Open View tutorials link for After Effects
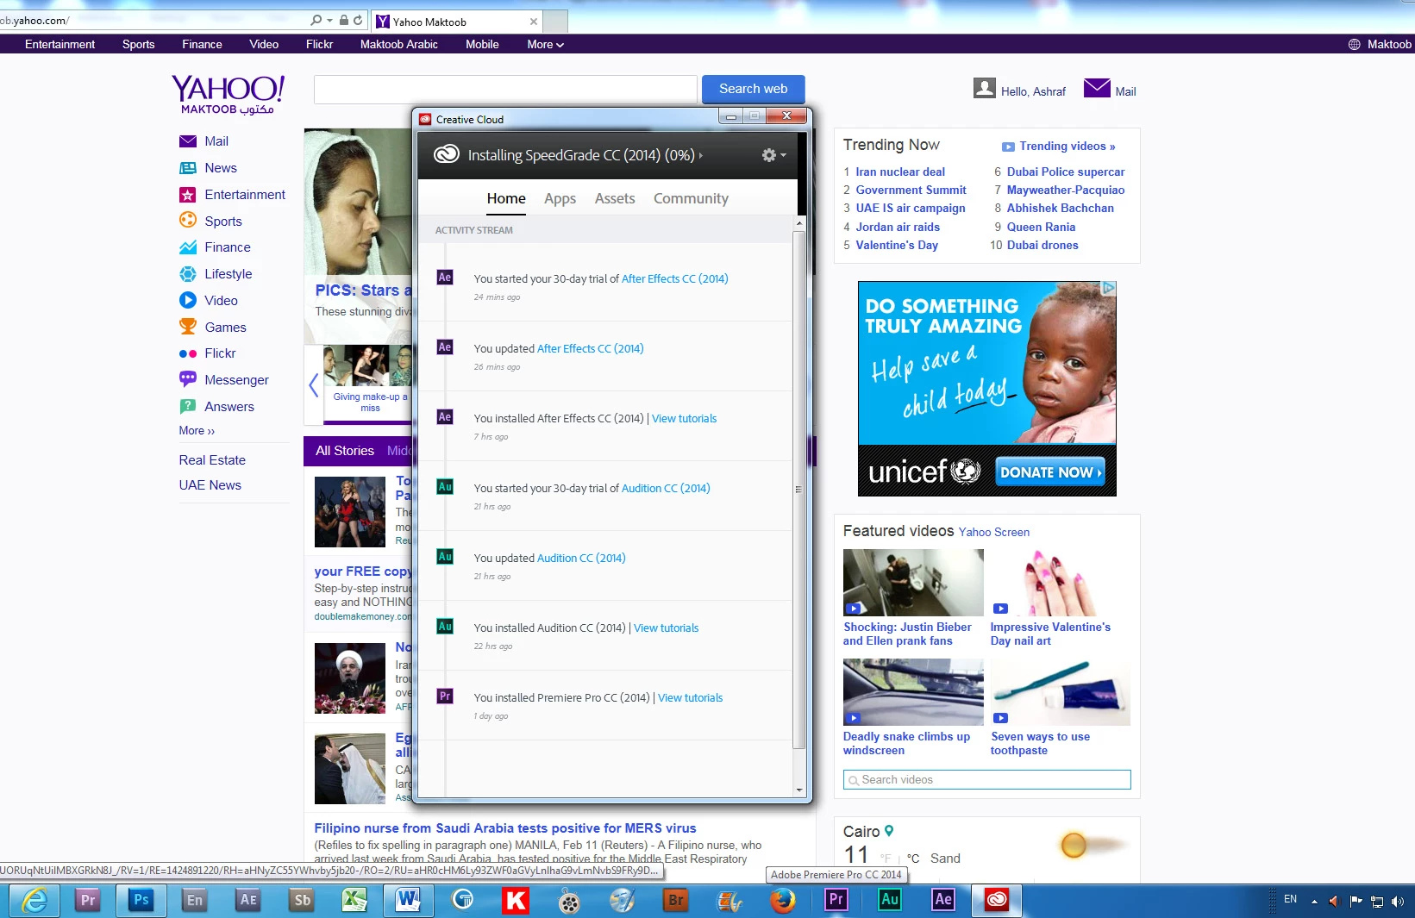This screenshot has height=918, width=1415. pos(685,418)
